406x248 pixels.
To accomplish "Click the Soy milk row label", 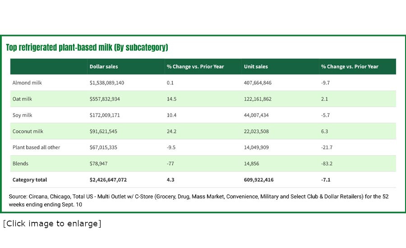I will 23,115.
